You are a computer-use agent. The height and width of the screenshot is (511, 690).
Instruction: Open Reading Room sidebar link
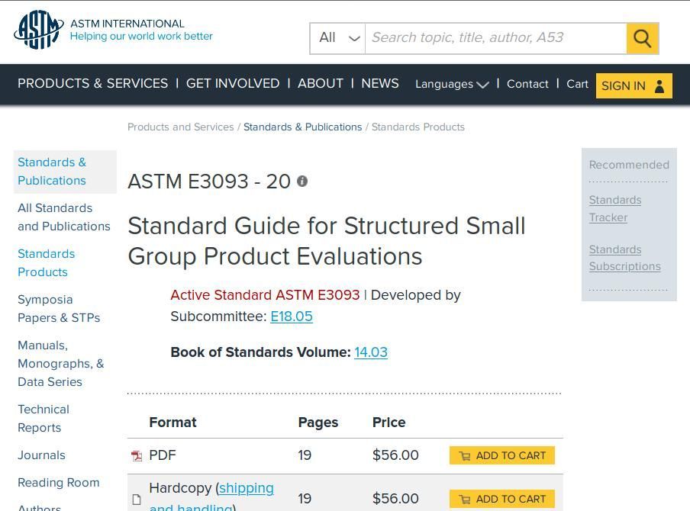point(59,483)
